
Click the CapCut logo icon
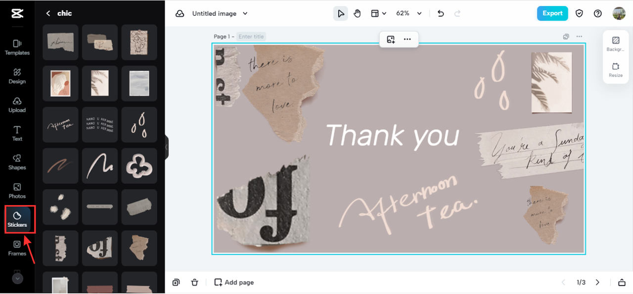pyautogui.click(x=17, y=13)
